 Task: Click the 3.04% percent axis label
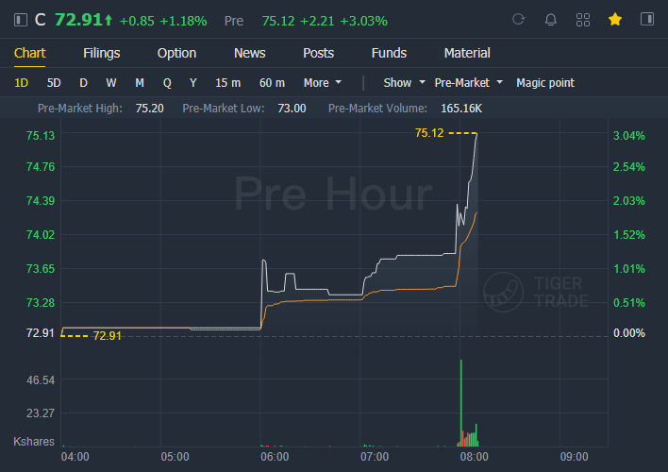click(628, 136)
